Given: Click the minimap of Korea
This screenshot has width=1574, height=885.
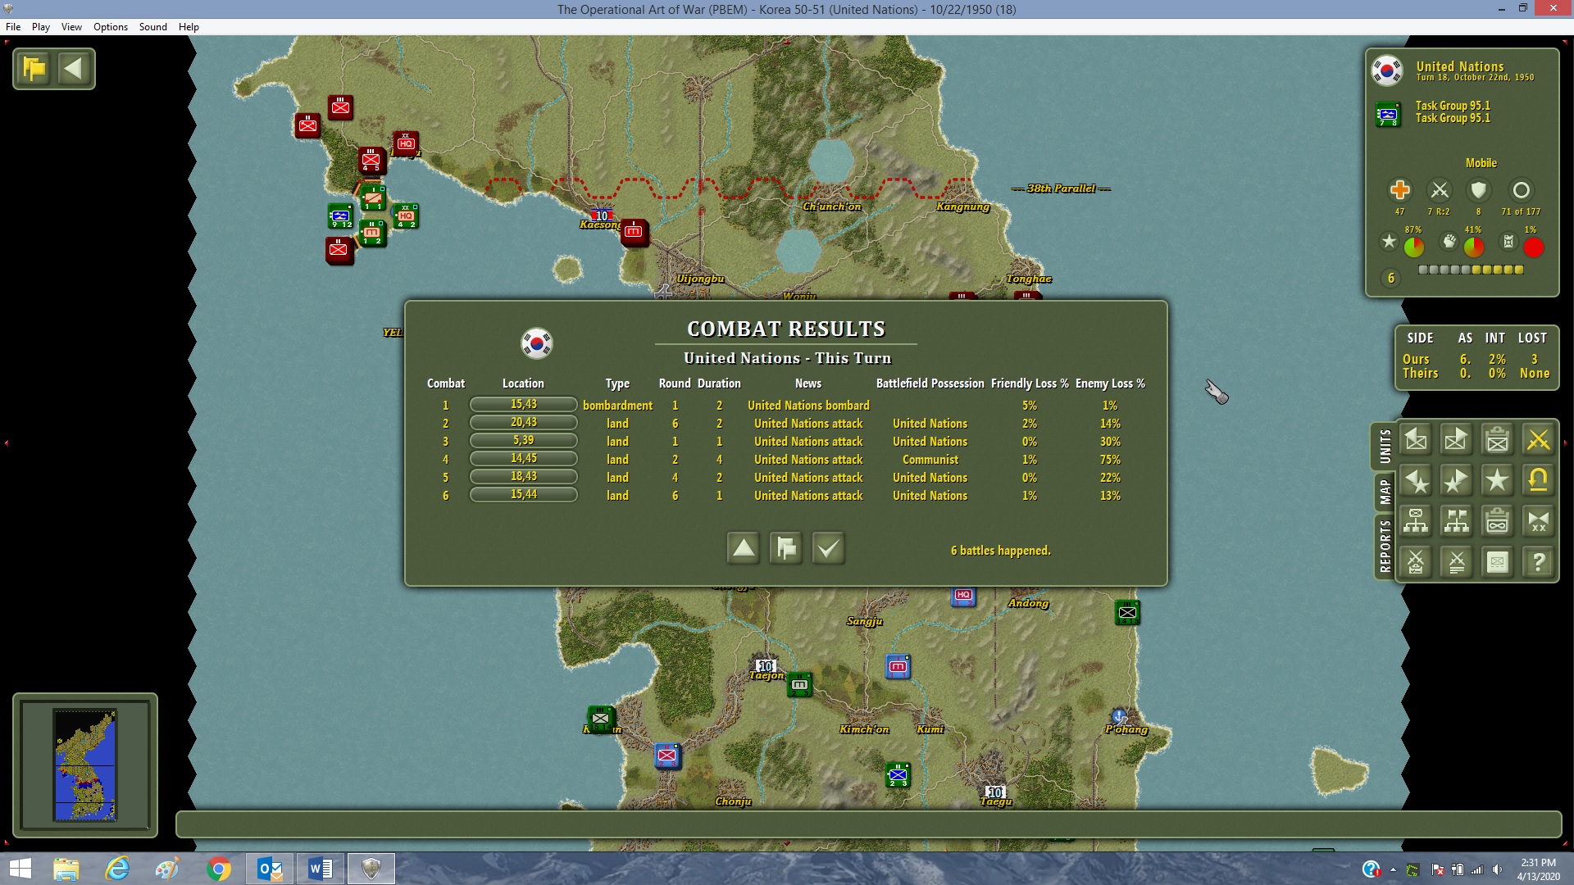Looking at the screenshot, I should 85,765.
